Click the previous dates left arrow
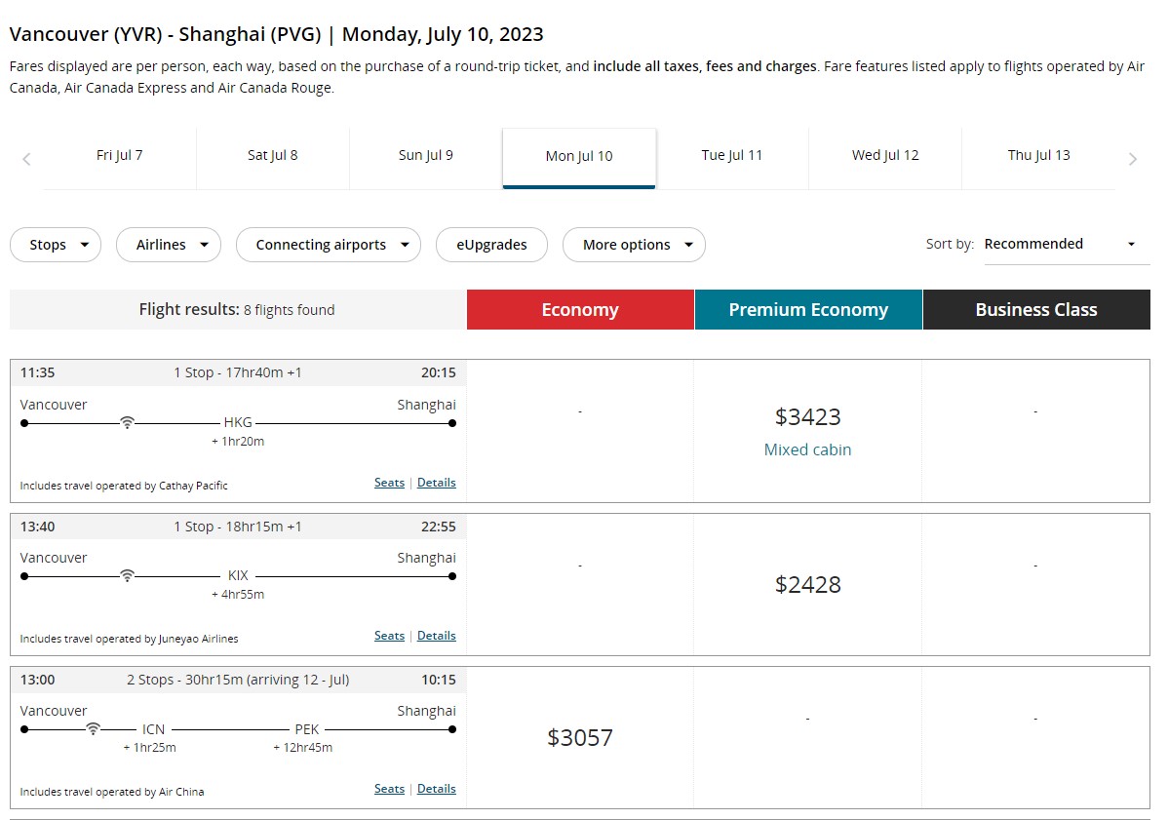This screenshot has height=820, width=1168. [x=26, y=159]
